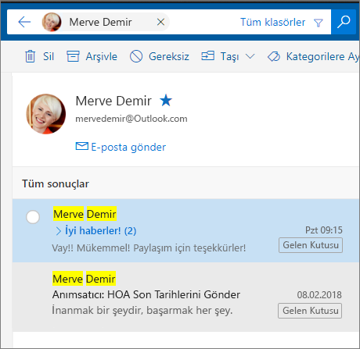Click Merve Demir text in search box

pyautogui.click(x=100, y=22)
